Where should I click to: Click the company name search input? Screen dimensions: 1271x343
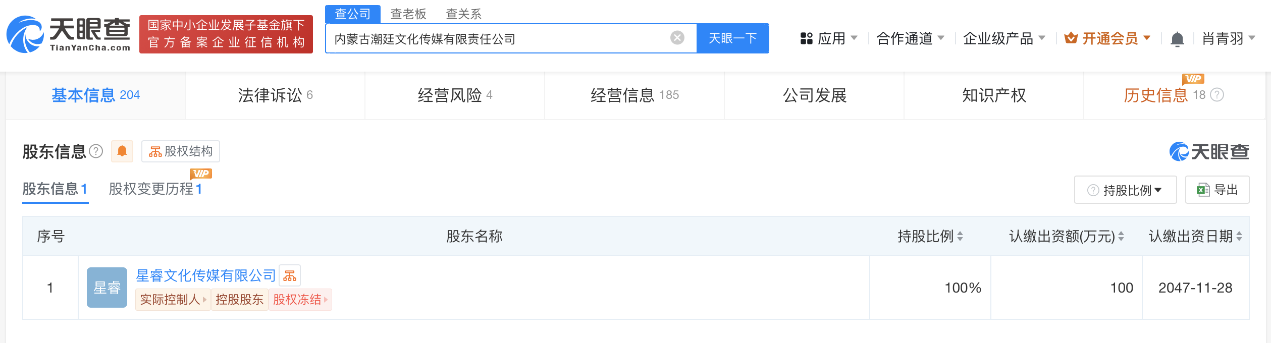pos(500,38)
